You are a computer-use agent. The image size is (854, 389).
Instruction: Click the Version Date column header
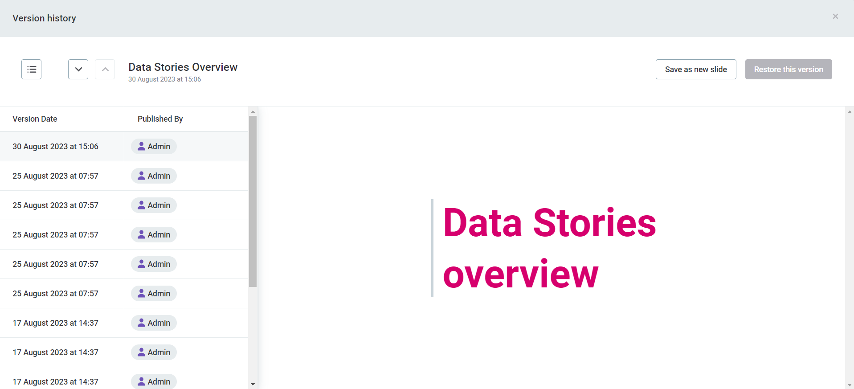click(35, 119)
